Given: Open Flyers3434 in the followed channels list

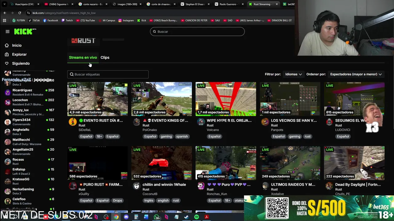Looking at the screenshot, I should pyautogui.click(x=29, y=122).
